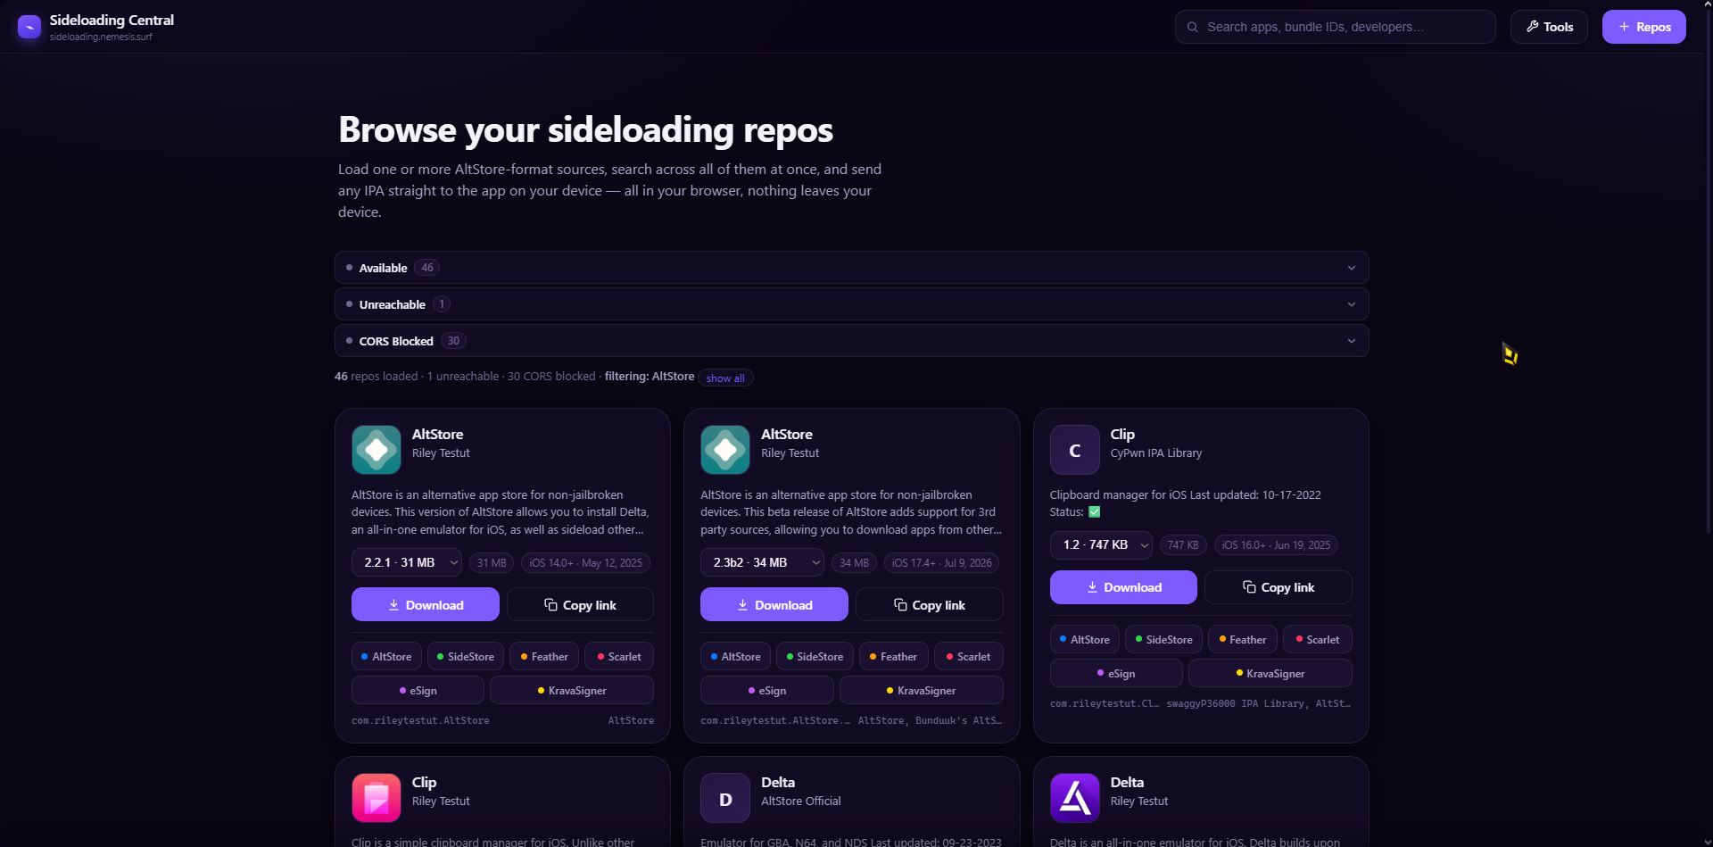This screenshot has height=847, width=1713.
Task: Send AltStore 2.3b2 to Scarlet
Action: click(x=969, y=657)
